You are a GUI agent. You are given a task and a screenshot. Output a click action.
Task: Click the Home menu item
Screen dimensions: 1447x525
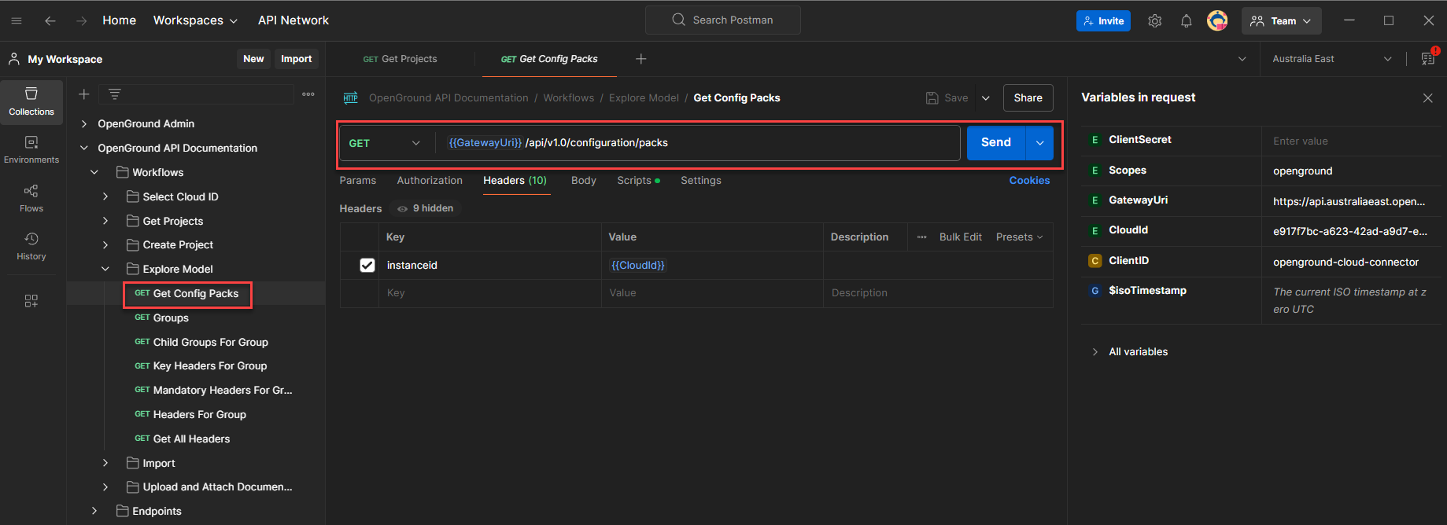pos(120,20)
